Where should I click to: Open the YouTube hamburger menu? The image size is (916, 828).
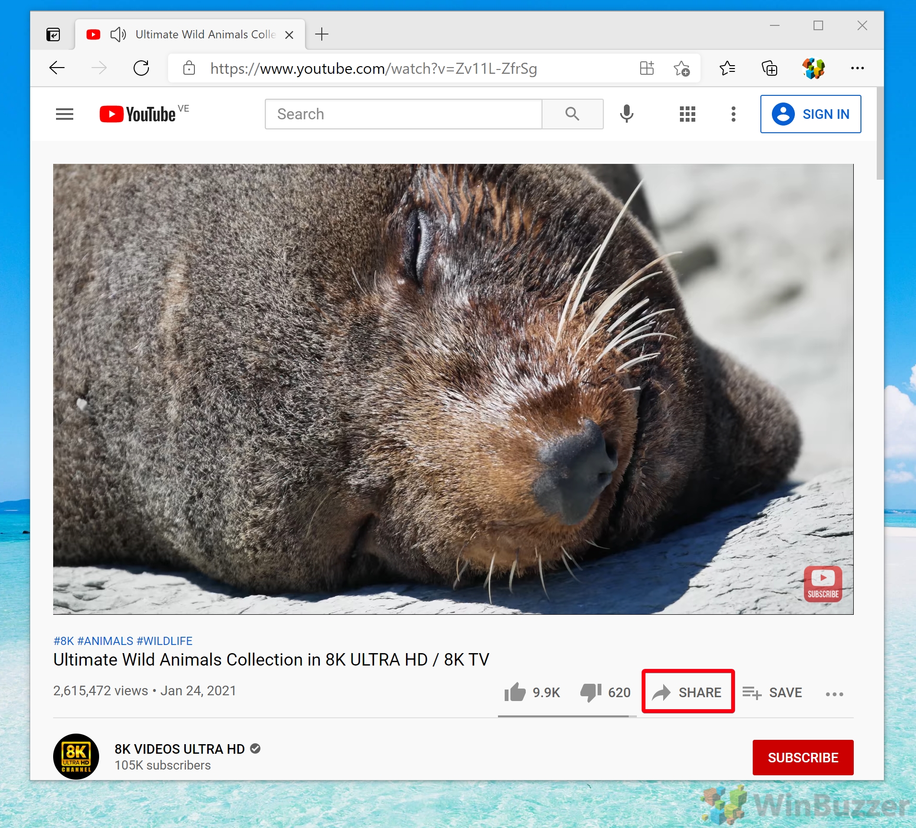click(x=64, y=114)
